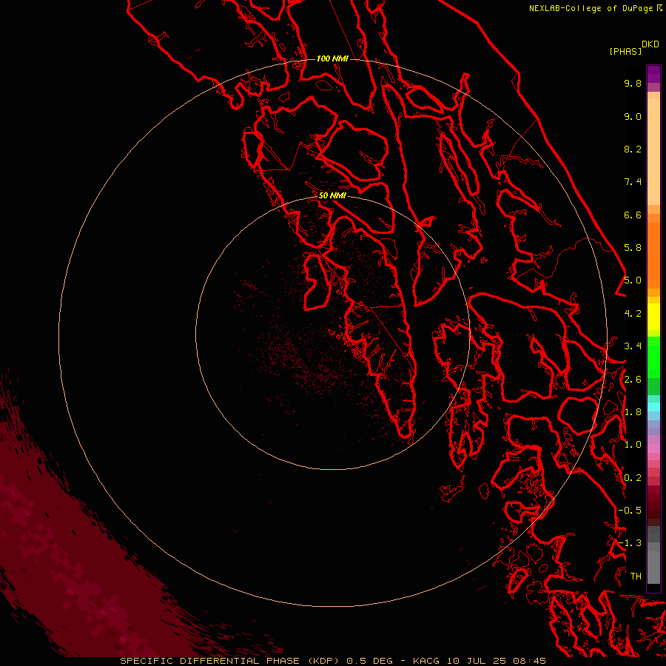Click the dark orange color bar segment
This screenshot has width=666, height=666.
(653, 255)
